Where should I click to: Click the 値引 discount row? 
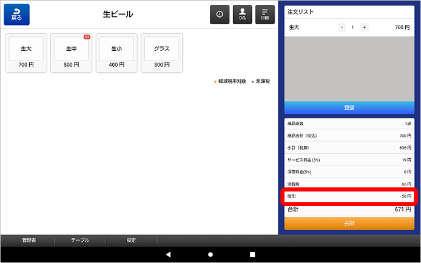pos(349,196)
